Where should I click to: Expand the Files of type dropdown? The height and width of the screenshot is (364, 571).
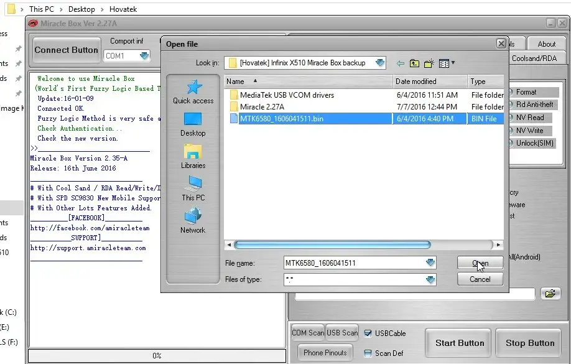430,279
